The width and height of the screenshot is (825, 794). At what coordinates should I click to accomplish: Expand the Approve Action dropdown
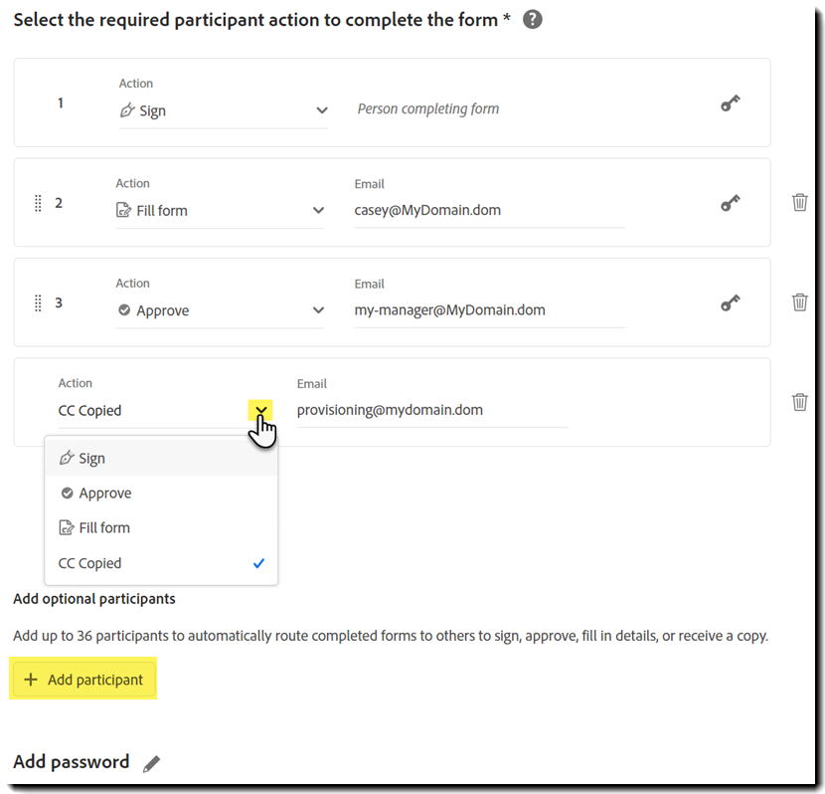[x=320, y=309]
